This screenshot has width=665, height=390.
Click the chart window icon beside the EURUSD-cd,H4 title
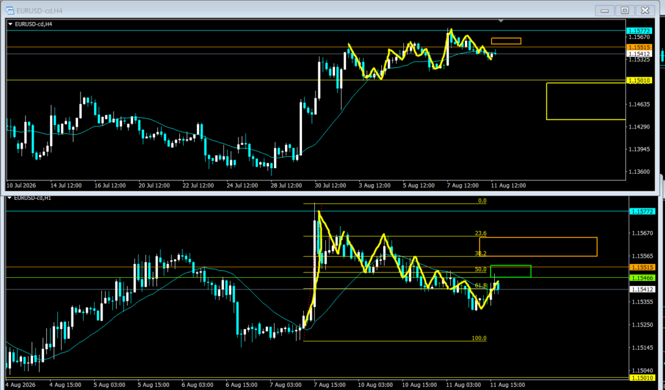click(x=9, y=10)
